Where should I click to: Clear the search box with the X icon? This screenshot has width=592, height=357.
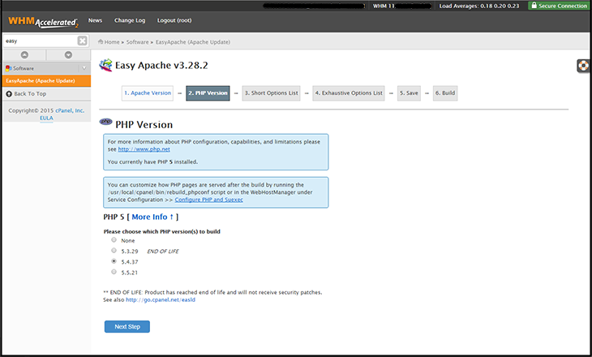[x=82, y=41]
